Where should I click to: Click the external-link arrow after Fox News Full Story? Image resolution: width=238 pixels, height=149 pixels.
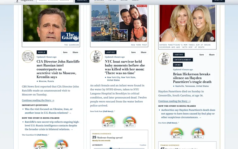tap(178, 123)
